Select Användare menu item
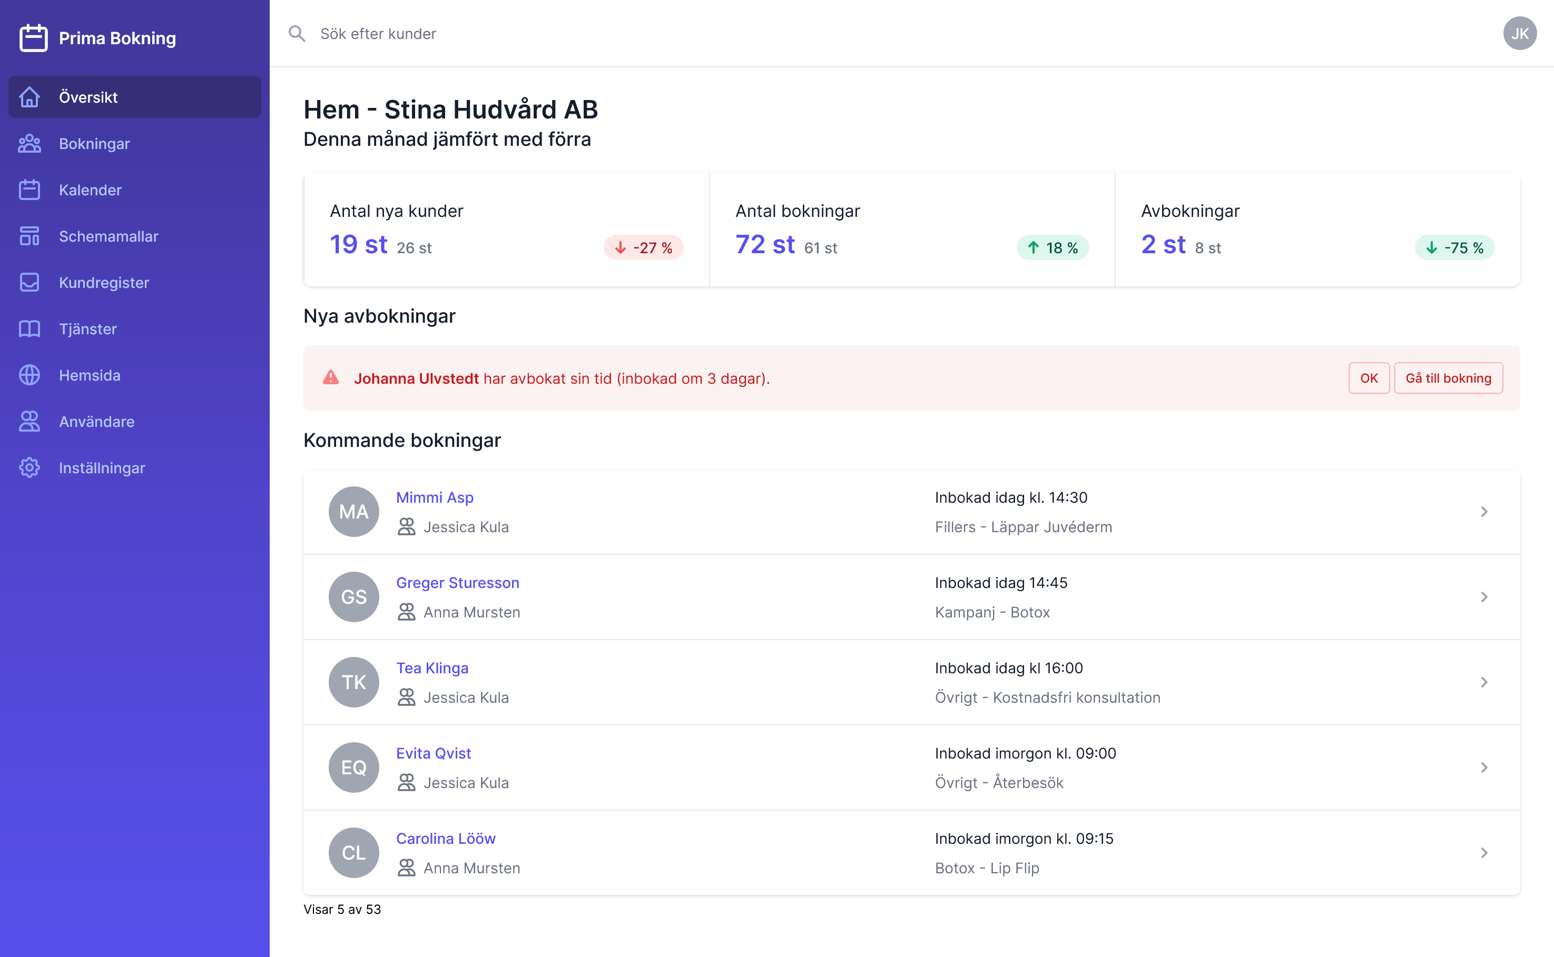The image size is (1554, 957). (x=135, y=422)
